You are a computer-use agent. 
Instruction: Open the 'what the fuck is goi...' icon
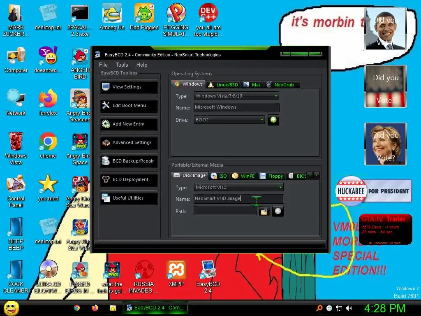[112, 277]
